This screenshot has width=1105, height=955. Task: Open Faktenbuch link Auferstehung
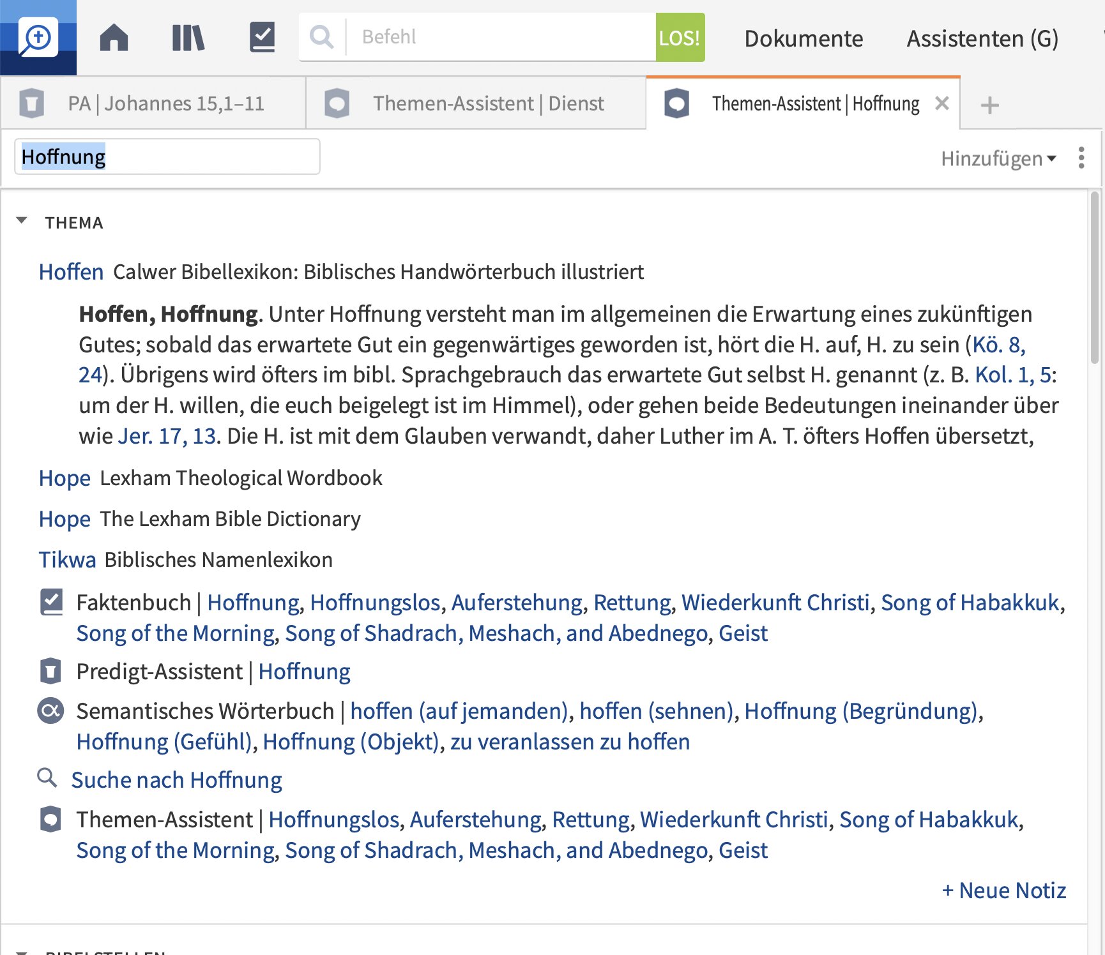point(517,602)
